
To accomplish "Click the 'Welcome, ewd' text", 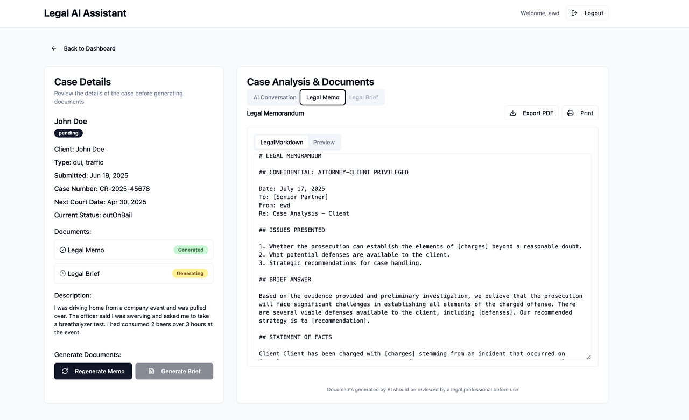I will tap(540, 13).
